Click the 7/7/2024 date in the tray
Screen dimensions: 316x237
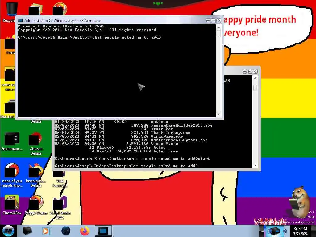300,234
